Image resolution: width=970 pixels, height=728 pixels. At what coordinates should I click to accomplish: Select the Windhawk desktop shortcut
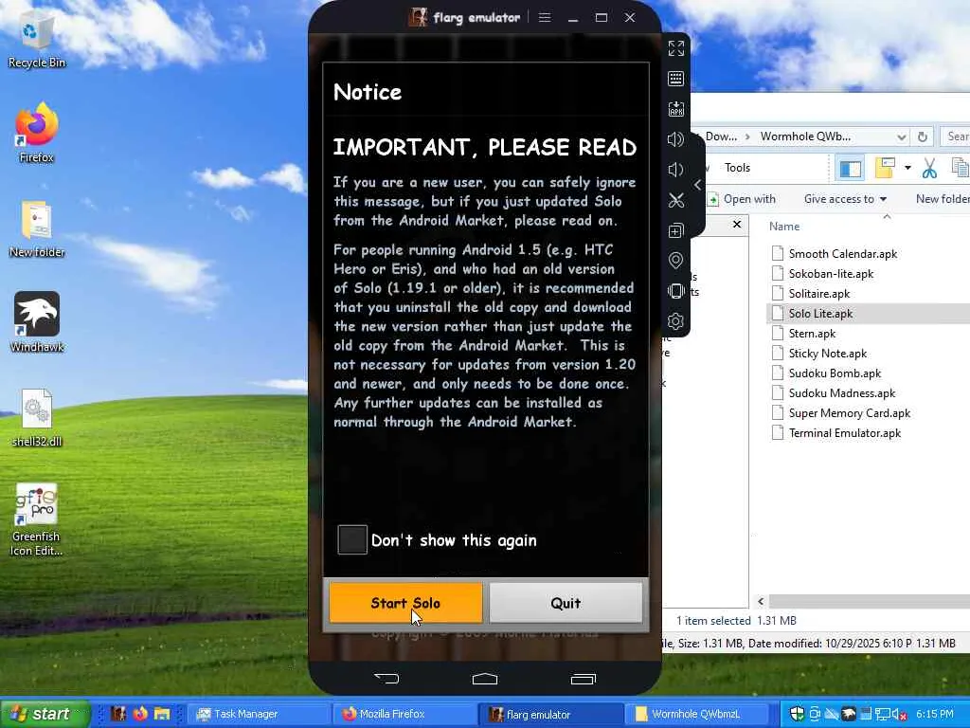pos(37,322)
